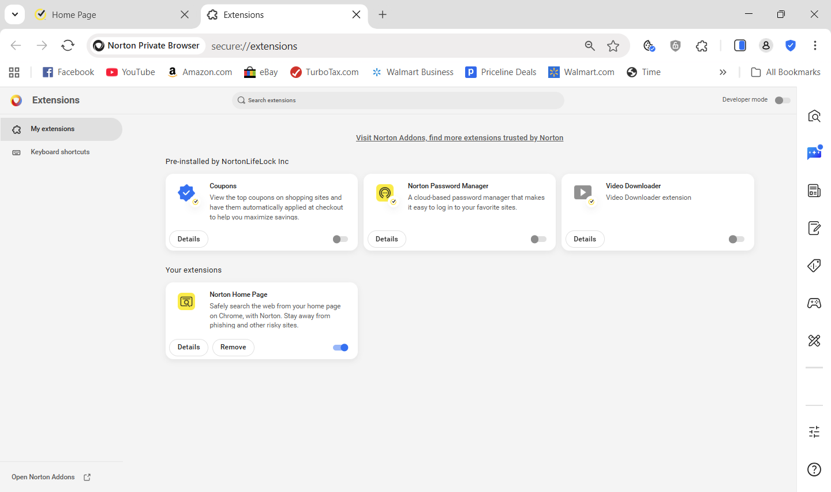Bookmark this page with the star icon
Image resolution: width=831 pixels, height=492 pixels.
tap(613, 46)
